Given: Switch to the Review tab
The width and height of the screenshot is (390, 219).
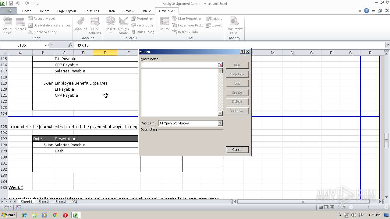Looking at the screenshot, I should coord(129,11).
